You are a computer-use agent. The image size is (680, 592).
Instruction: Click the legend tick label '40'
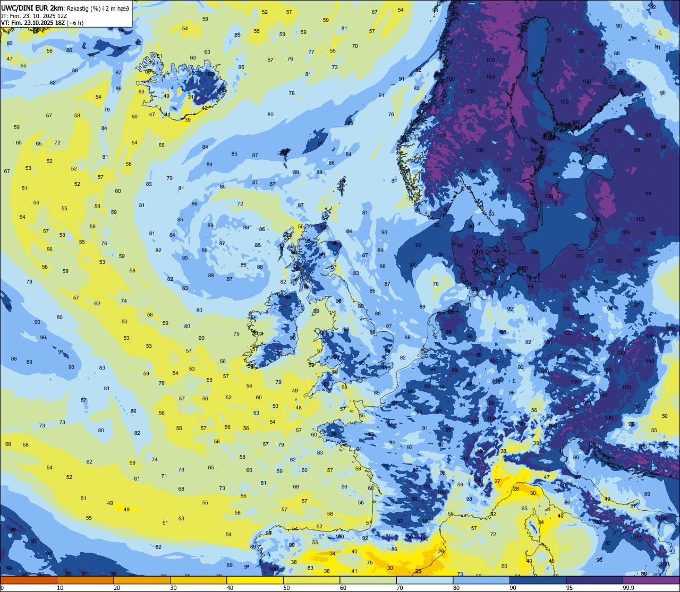[230, 588]
